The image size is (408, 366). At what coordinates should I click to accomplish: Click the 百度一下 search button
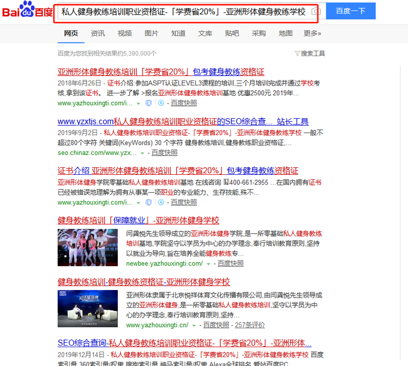[350, 11]
